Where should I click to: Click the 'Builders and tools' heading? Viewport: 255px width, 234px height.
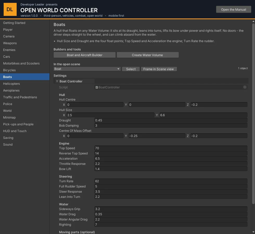(x=67, y=49)
